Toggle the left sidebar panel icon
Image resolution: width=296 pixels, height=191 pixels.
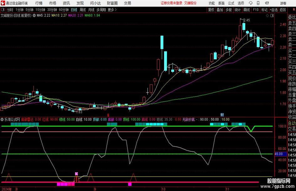(x=3, y=10)
